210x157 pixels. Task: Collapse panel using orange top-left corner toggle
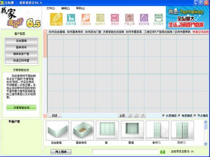[45, 32]
